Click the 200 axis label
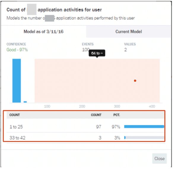173x169 pixels. 82,107
